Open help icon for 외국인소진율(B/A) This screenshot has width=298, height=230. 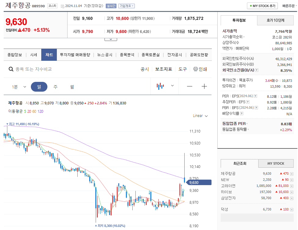pos(256,70)
